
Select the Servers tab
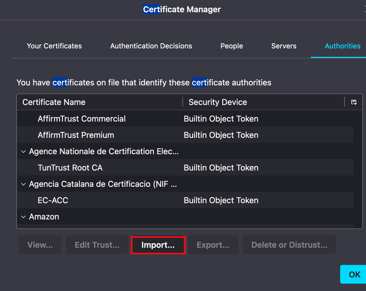[284, 46]
